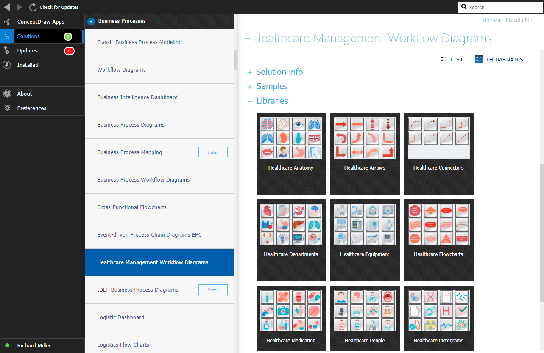Select Classic Business Process Modeling

click(159, 42)
